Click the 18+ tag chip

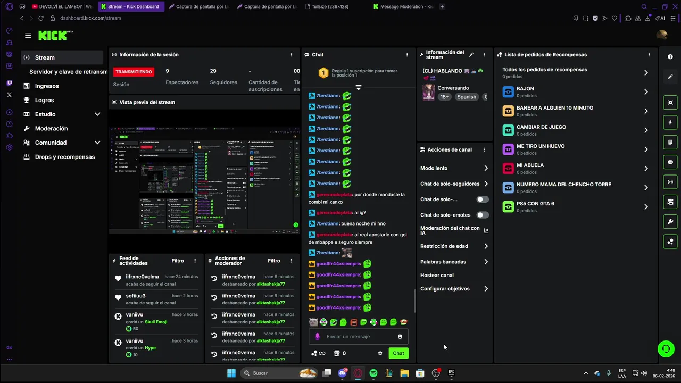[x=445, y=97]
